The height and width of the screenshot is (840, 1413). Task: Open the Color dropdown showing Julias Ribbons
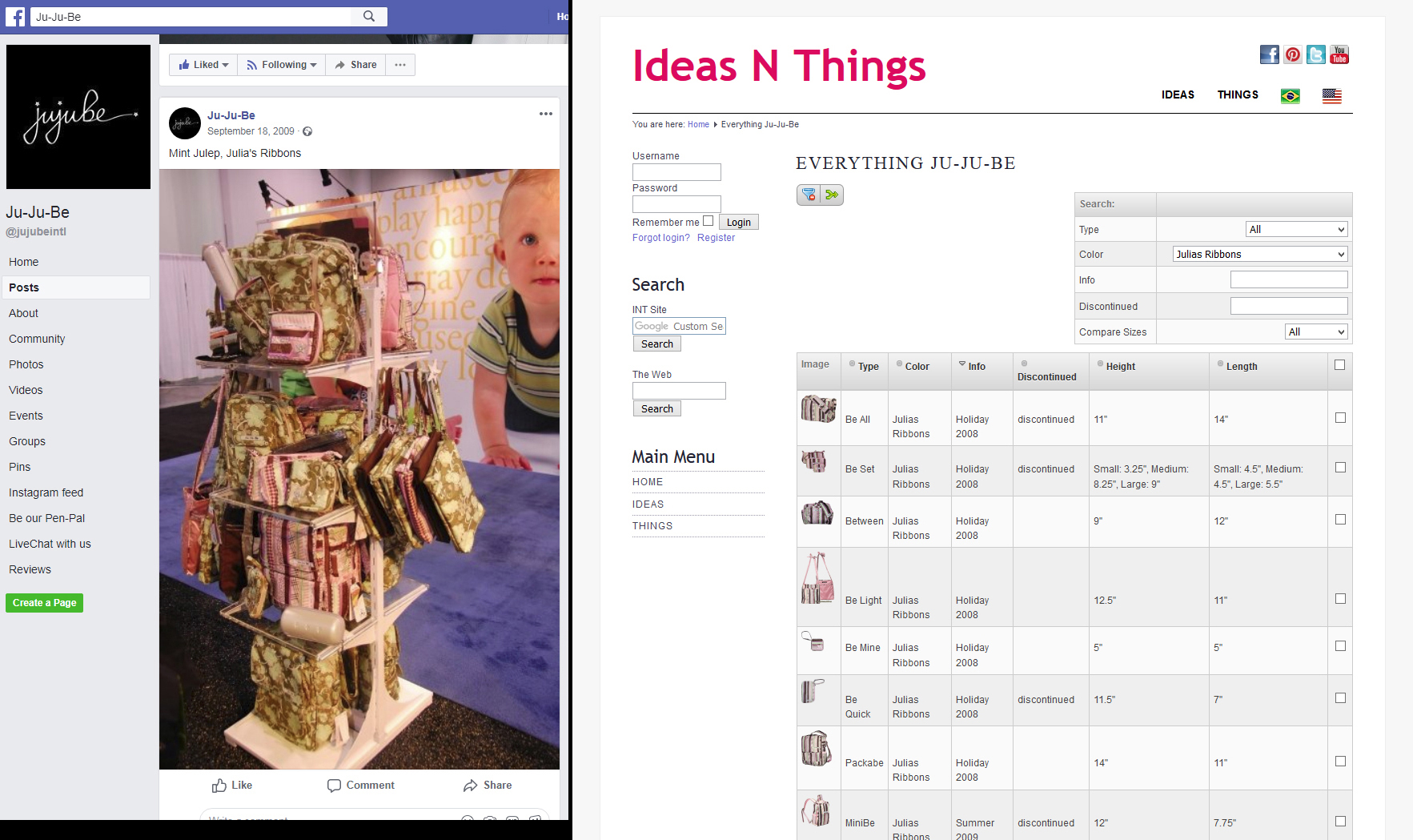click(x=1261, y=254)
